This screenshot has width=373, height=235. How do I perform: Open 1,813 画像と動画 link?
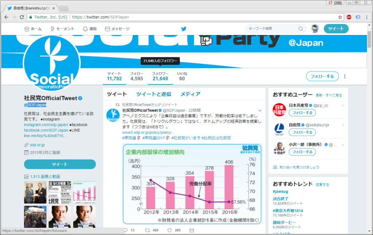(x=45, y=176)
